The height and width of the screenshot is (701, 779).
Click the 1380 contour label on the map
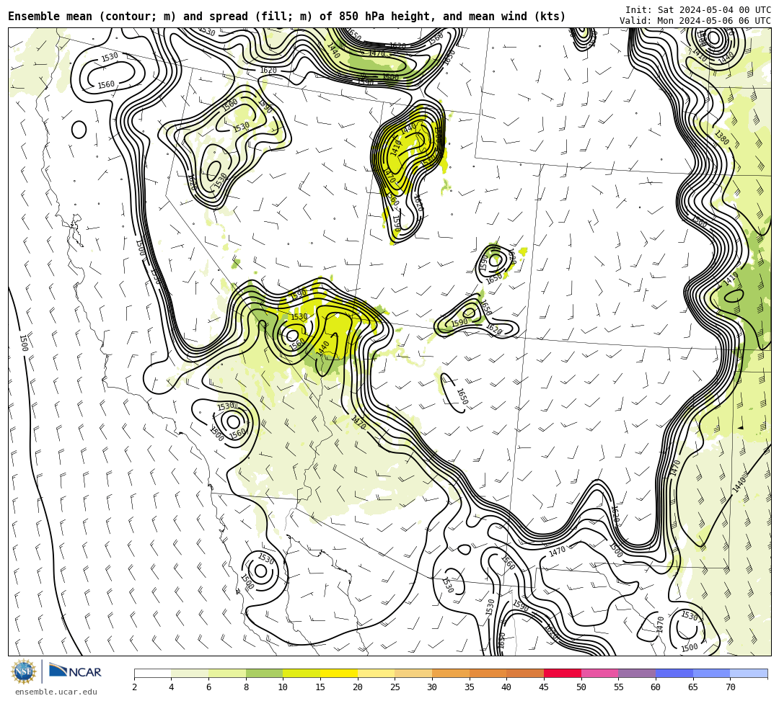(721, 138)
